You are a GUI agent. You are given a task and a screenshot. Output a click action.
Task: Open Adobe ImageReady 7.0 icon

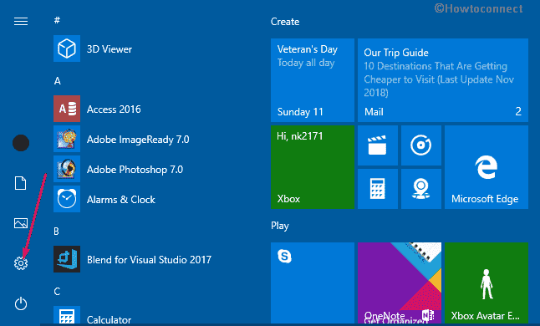point(67,139)
